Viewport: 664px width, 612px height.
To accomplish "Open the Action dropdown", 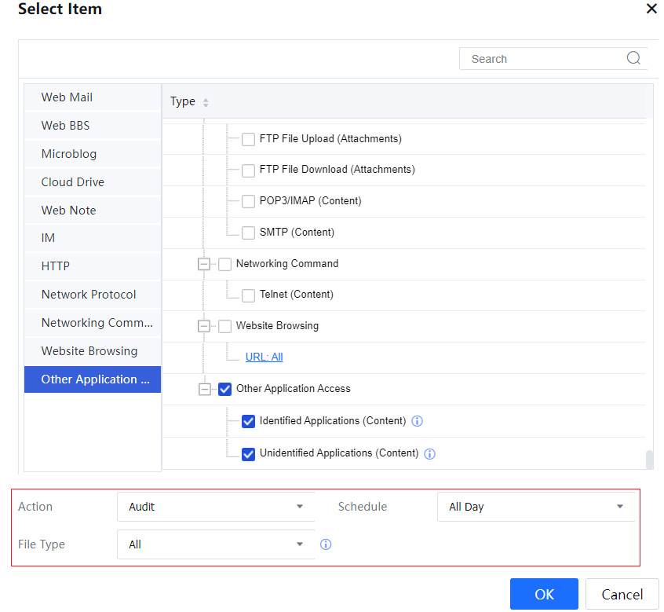I will coord(216,507).
